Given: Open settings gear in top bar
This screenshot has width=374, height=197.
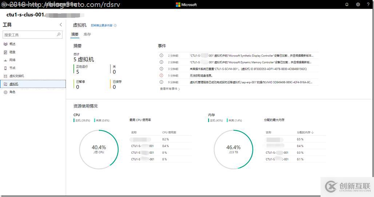Looking at the screenshot, I should [358, 4].
